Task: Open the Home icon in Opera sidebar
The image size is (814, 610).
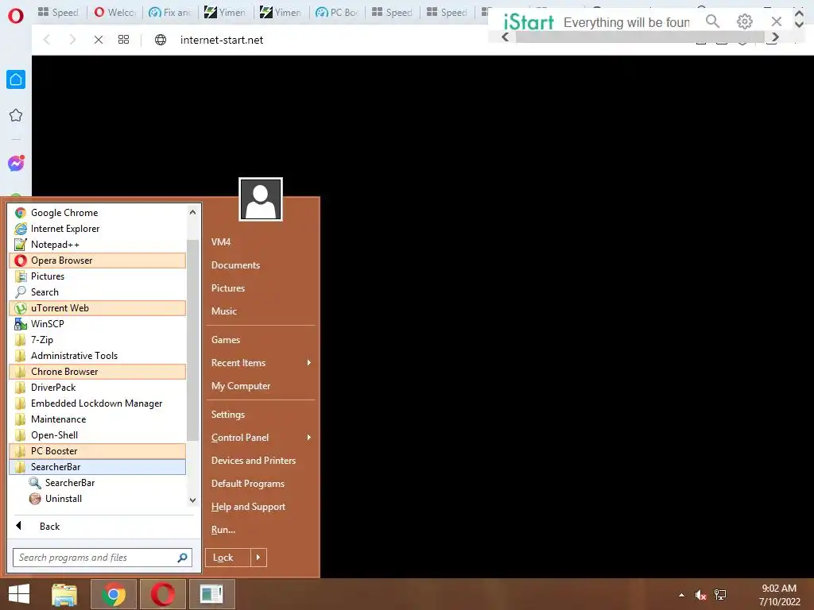Action: 16,79
